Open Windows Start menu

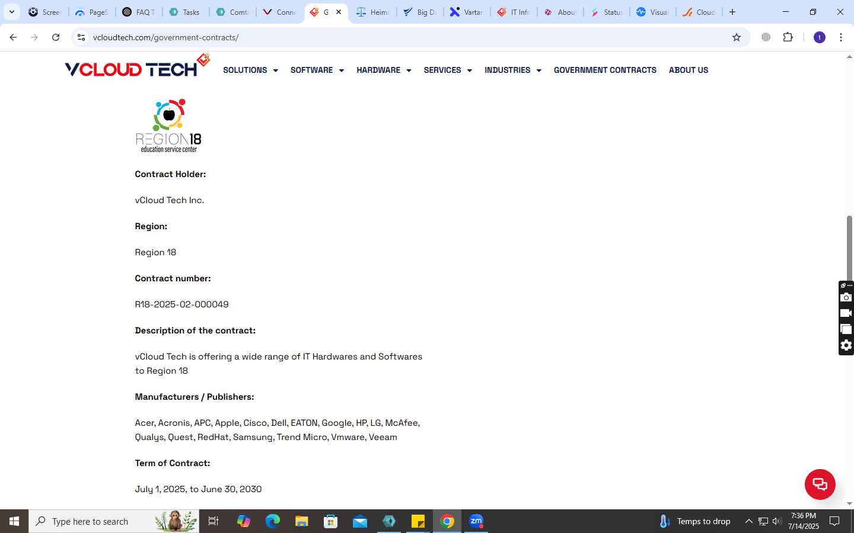pyautogui.click(x=14, y=521)
